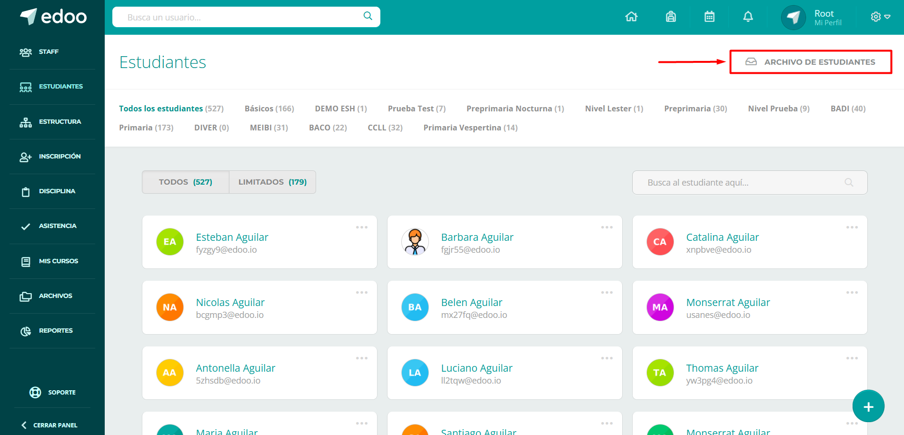
Task: Click the backpack icon in top bar
Action: pos(671,17)
